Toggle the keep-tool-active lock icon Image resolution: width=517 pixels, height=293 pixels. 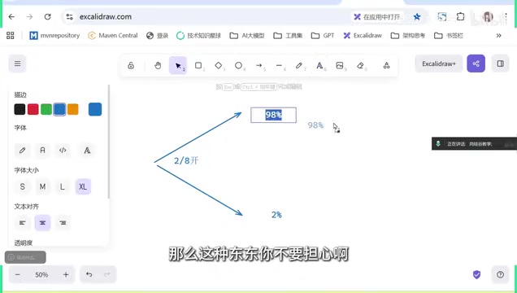point(131,65)
